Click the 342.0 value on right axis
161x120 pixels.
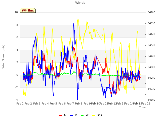(151, 78)
